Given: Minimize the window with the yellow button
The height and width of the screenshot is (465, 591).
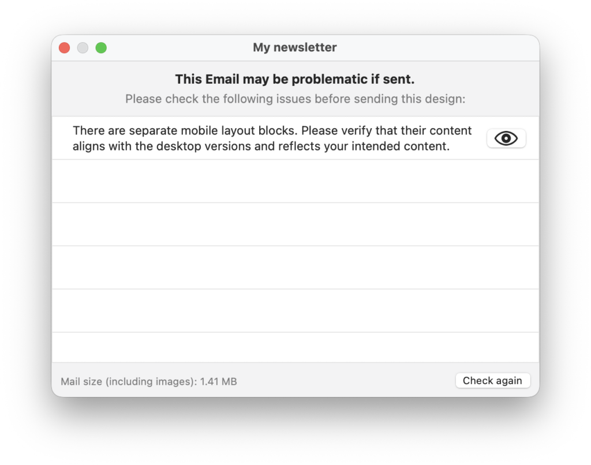Looking at the screenshot, I should click(83, 48).
